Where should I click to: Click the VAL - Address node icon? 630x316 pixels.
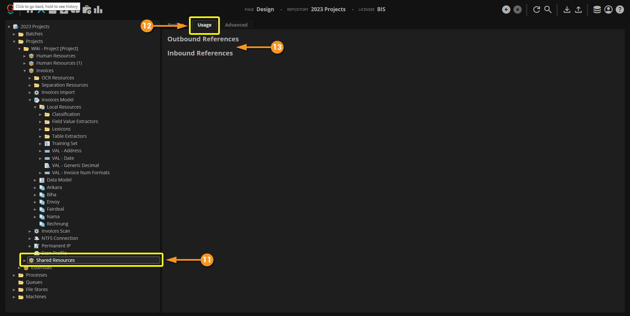click(47, 151)
